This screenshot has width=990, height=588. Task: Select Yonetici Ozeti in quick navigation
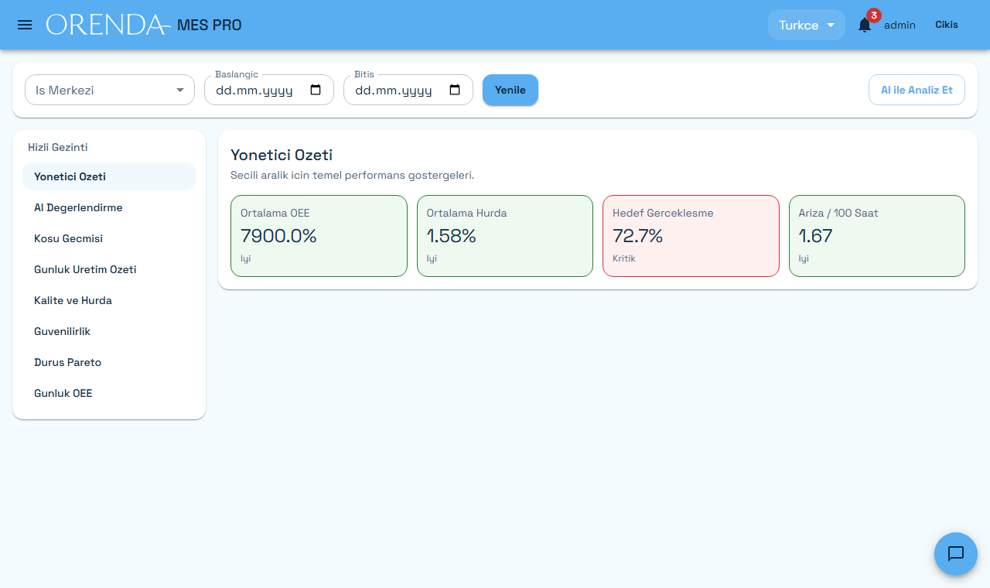point(109,176)
